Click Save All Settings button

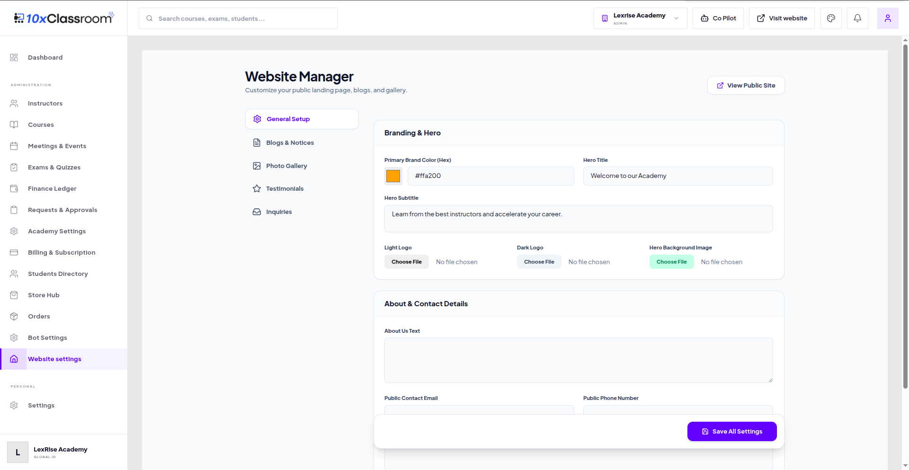coord(732,431)
